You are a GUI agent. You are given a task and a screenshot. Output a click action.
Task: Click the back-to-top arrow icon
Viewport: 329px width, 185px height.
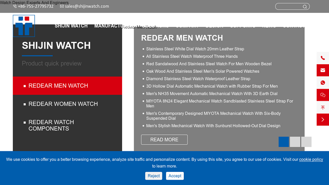323,107
